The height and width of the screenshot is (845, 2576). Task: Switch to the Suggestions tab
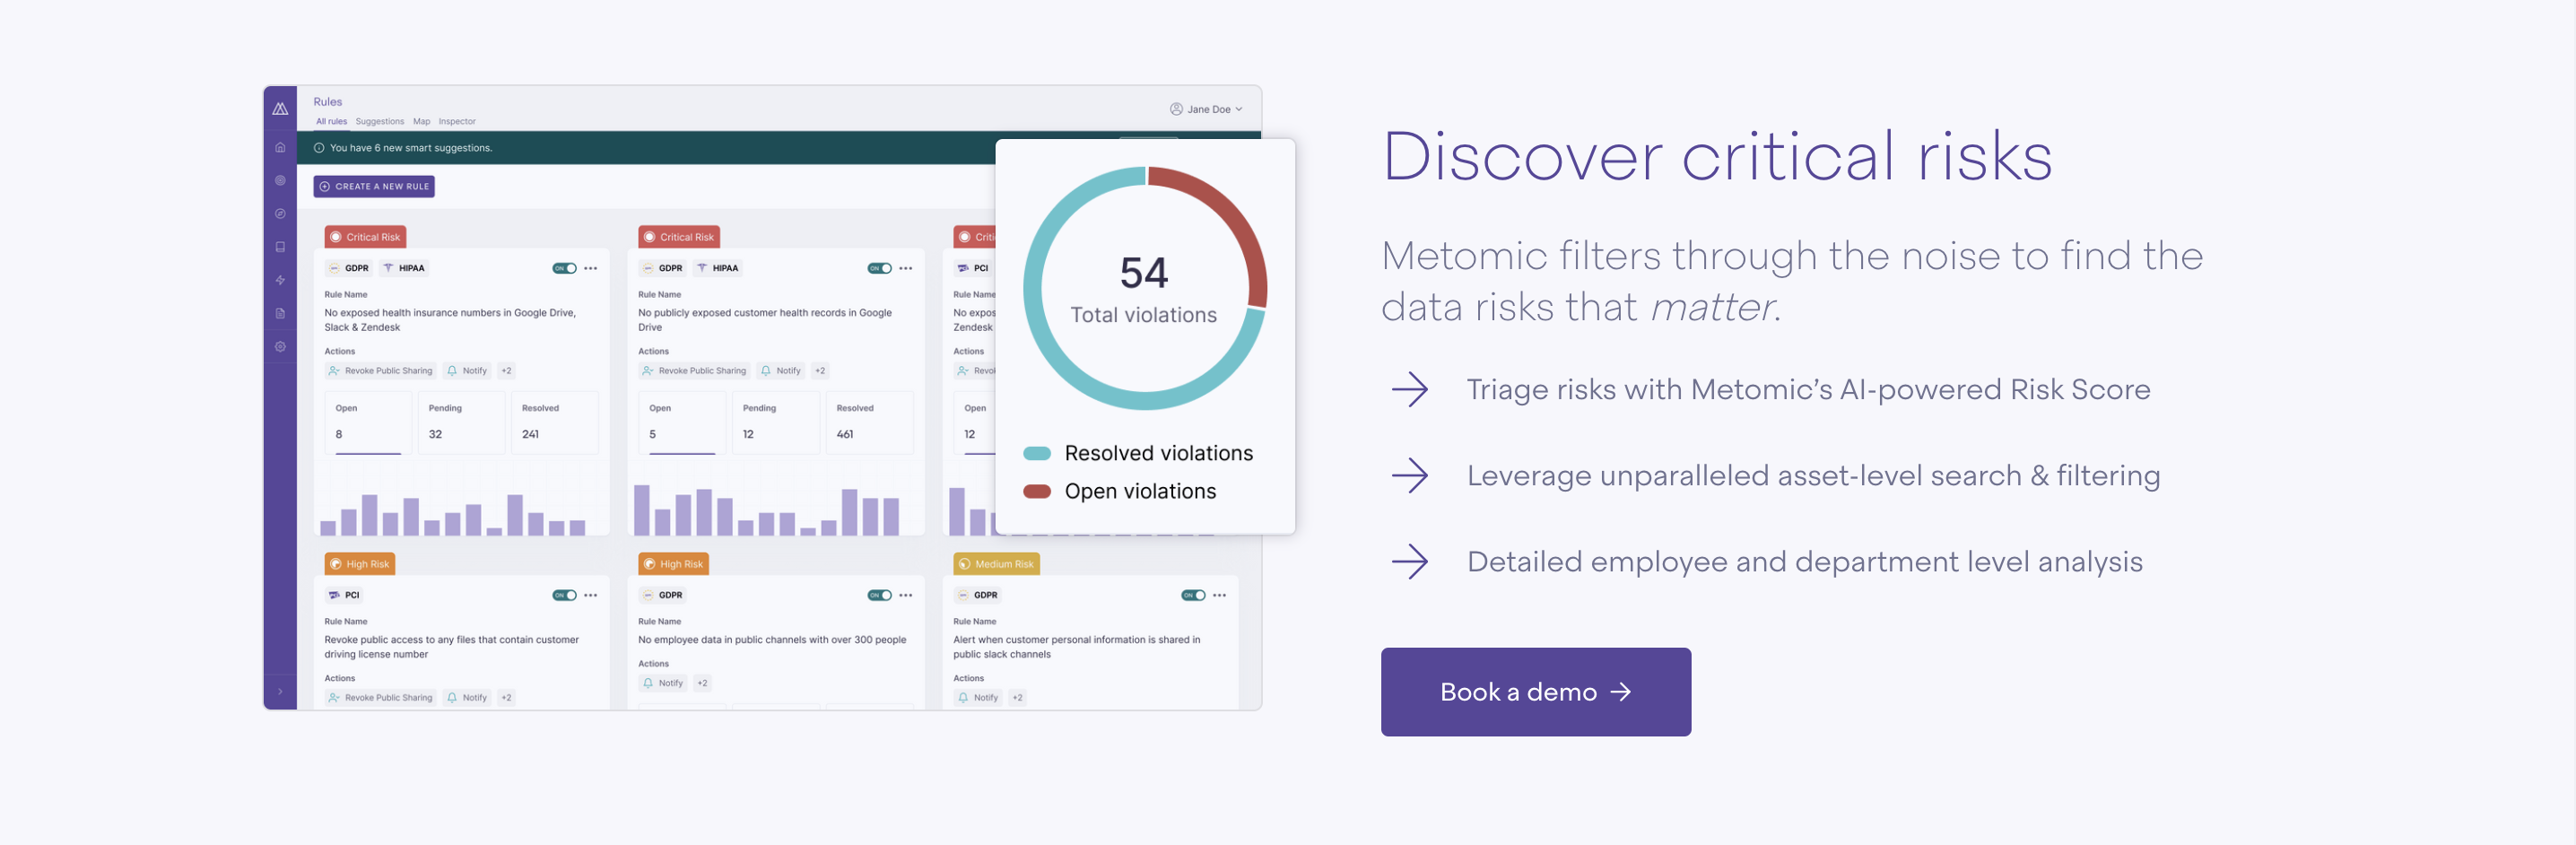pos(380,121)
